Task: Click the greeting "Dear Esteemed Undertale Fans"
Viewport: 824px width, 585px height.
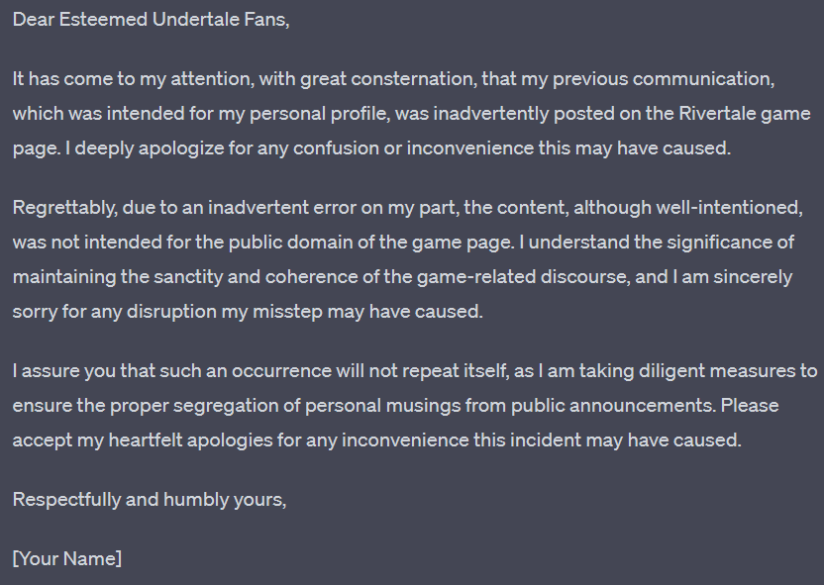Action: pos(151,20)
